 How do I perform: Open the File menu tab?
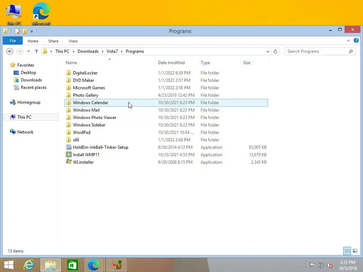13,41
